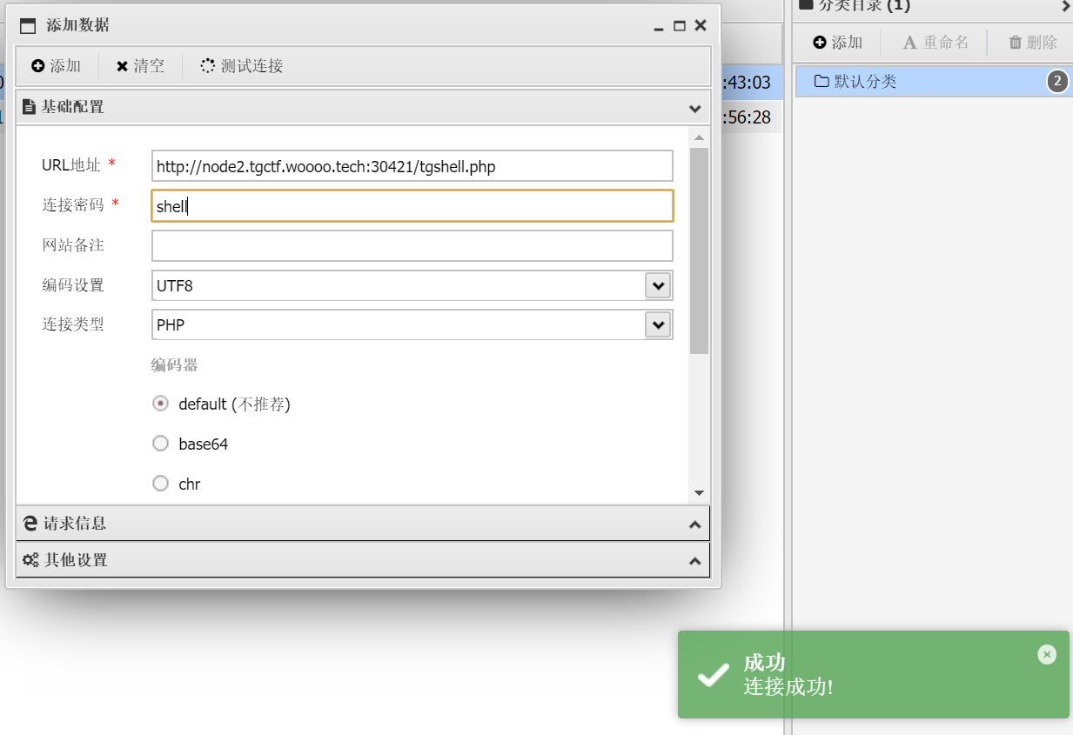Collapse the 分类目录 panel arrow
The image size is (1073, 735).
[1066, 6]
